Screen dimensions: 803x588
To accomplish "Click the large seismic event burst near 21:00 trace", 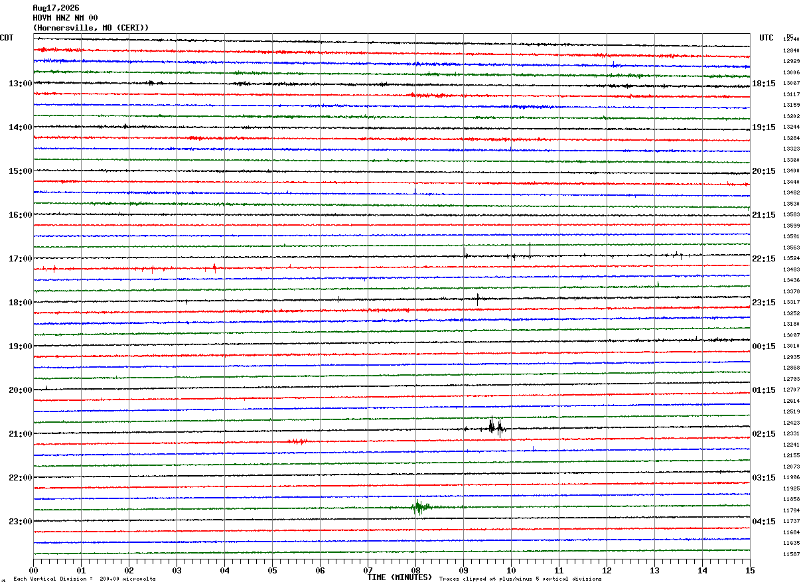I will click(x=495, y=427).
